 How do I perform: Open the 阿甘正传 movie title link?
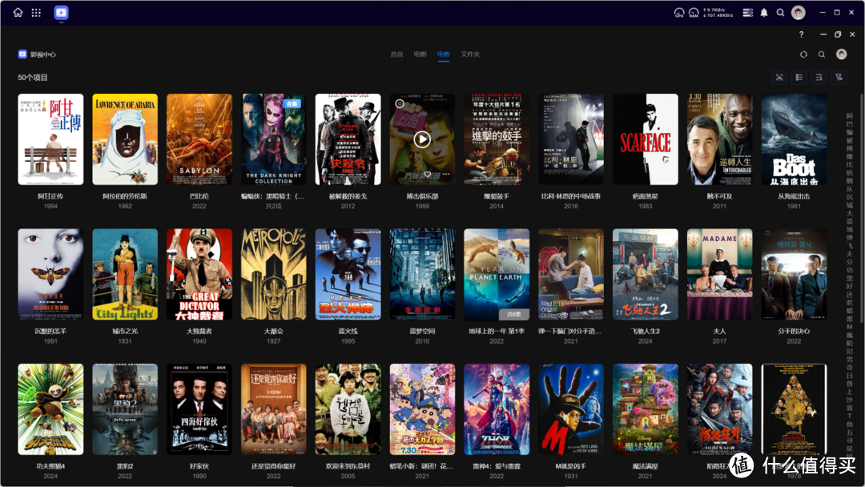(x=50, y=195)
